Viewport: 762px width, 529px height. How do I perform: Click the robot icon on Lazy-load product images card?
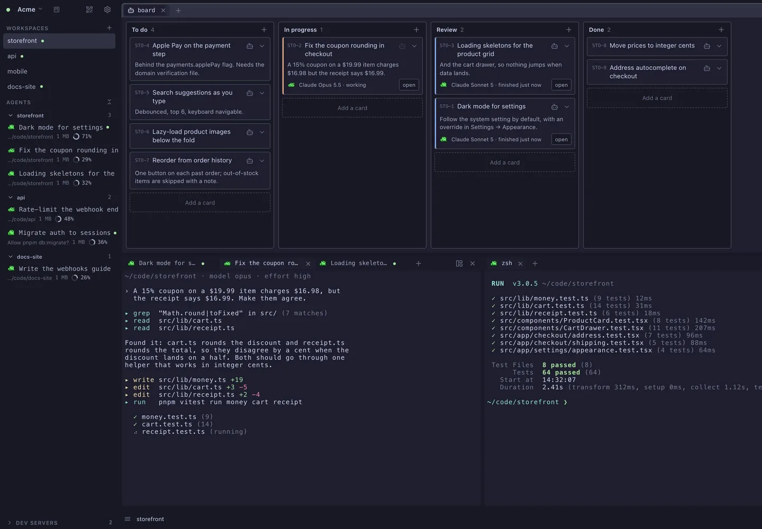click(x=250, y=132)
